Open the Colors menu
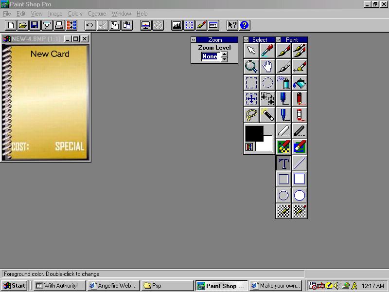Viewport: 389px width, 292px height. tap(75, 14)
